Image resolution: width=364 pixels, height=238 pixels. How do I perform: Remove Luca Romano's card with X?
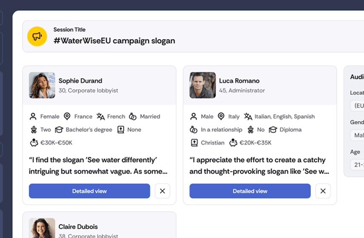tap(323, 191)
